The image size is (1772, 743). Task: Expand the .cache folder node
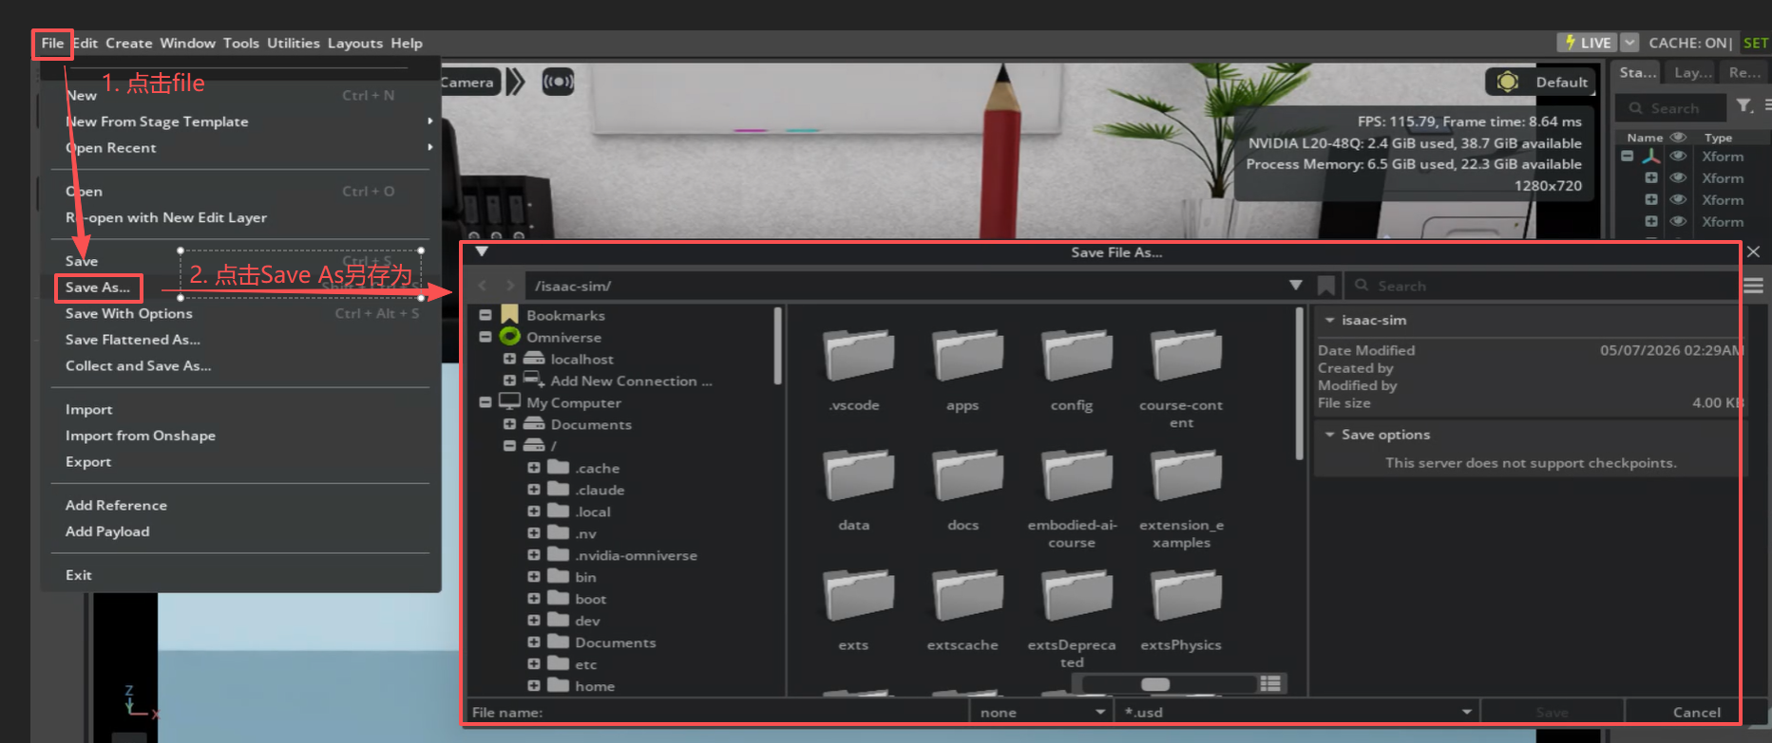534,467
